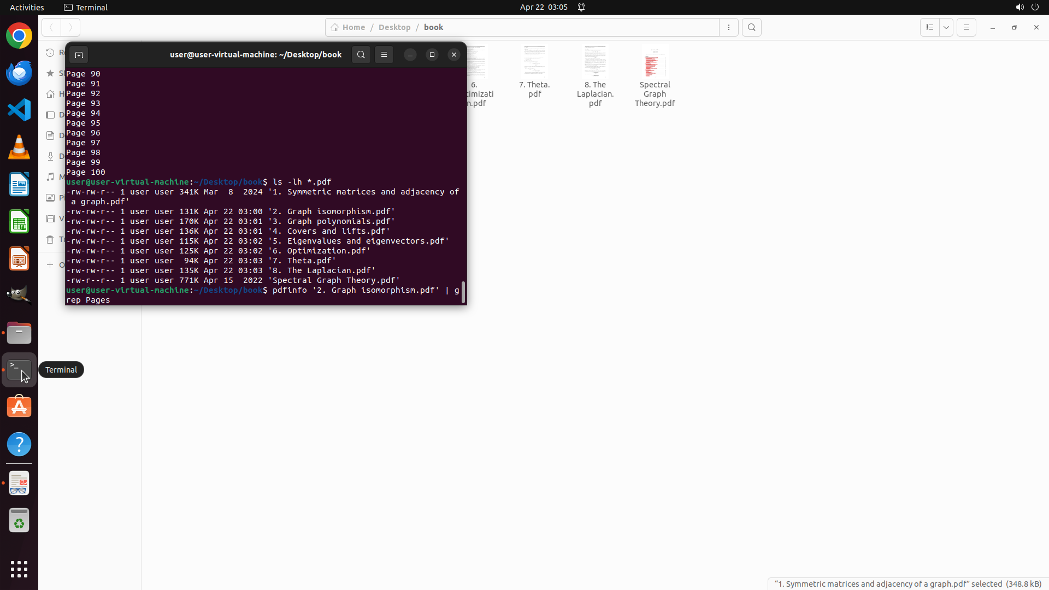Navigate to Desktop in path bar

(x=394, y=27)
